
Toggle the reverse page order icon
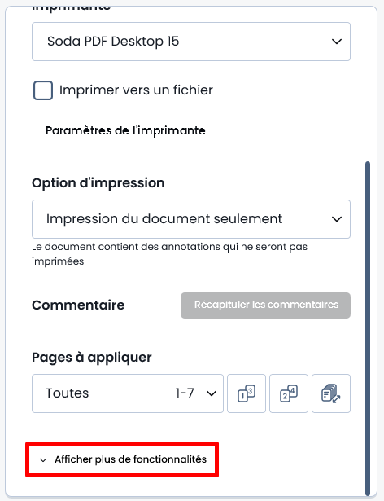[x=331, y=393]
